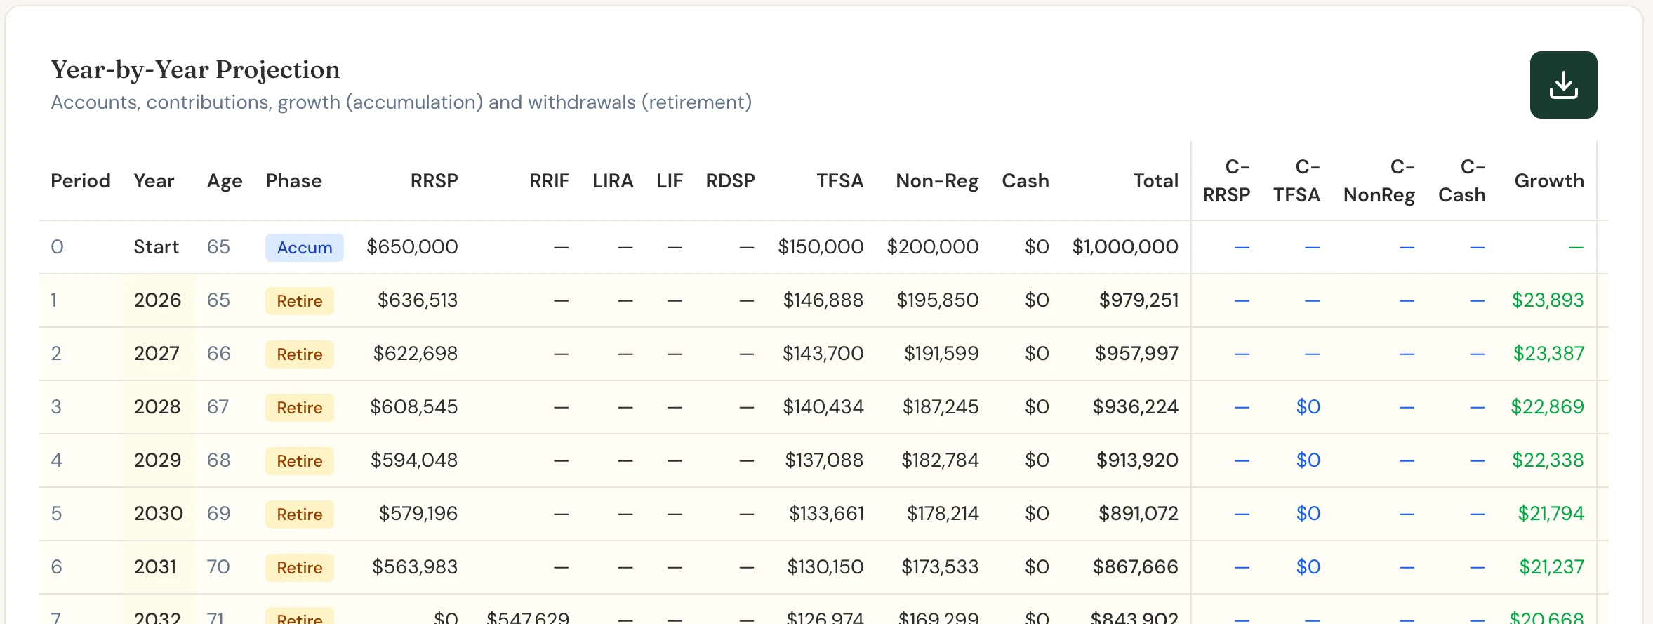The image size is (1653, 624).
Task: Click the $22,338 growth value
Action: pos(1548,460)
